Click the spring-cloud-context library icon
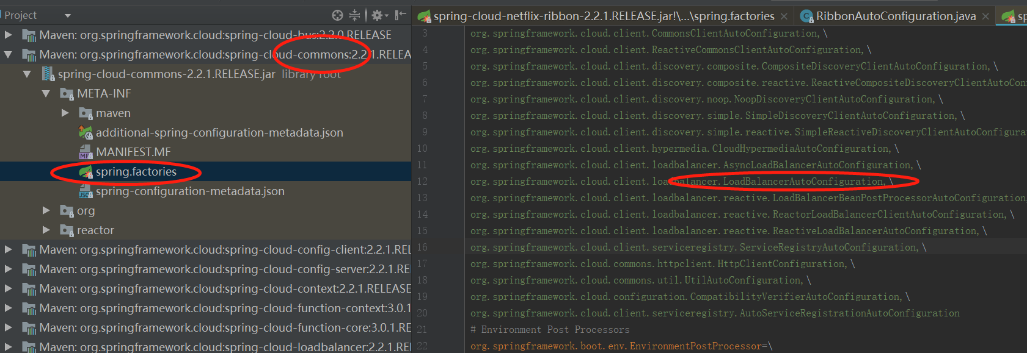 (x=29, y=288)
